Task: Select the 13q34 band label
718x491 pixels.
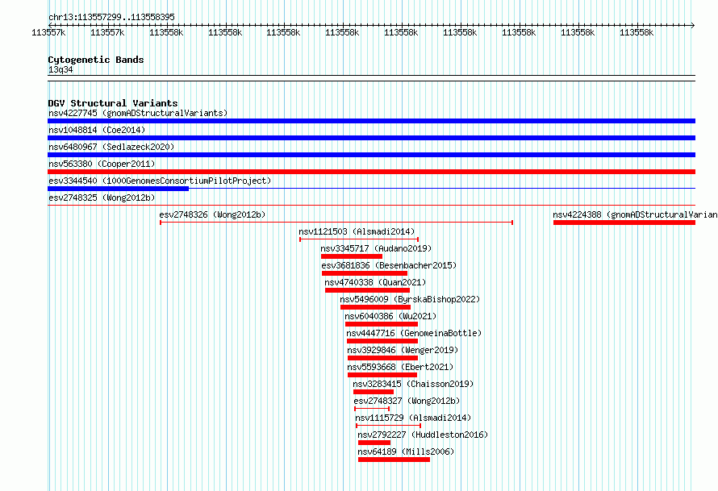Action: (61, 69)
